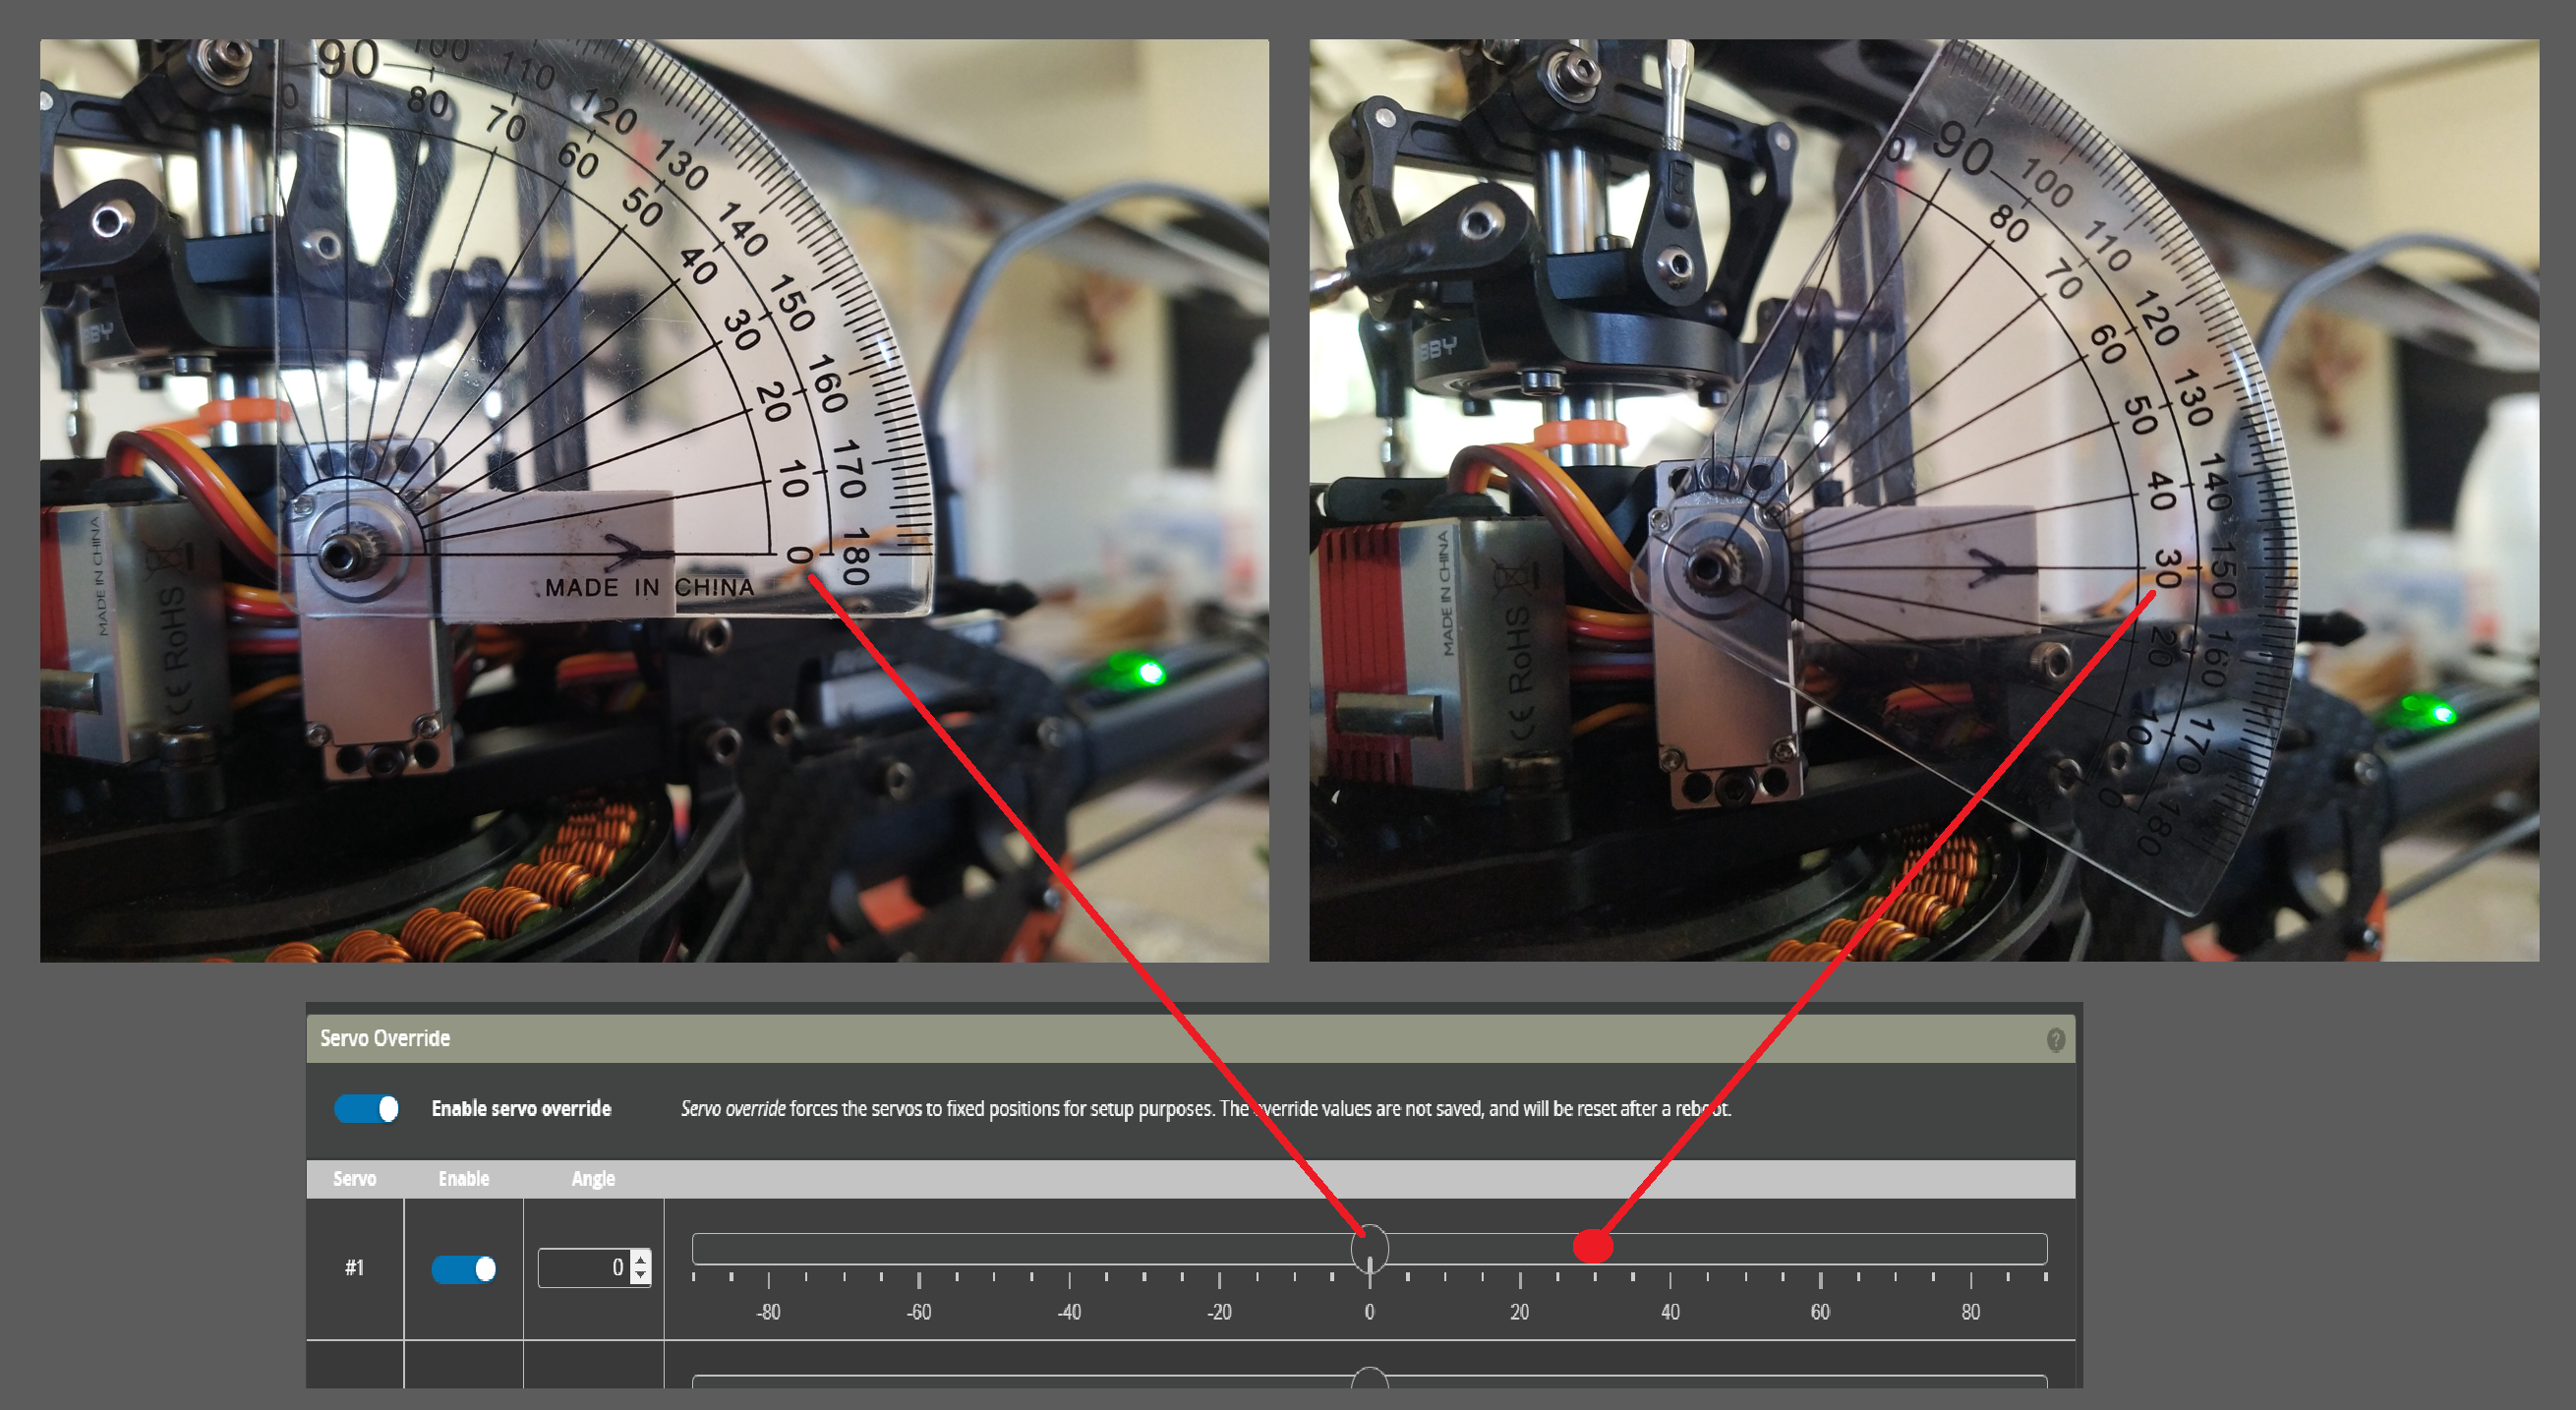This screenshot has height=1410, width=2576.
Task: Disable override for servo #1
Action: pos(464,1268)
